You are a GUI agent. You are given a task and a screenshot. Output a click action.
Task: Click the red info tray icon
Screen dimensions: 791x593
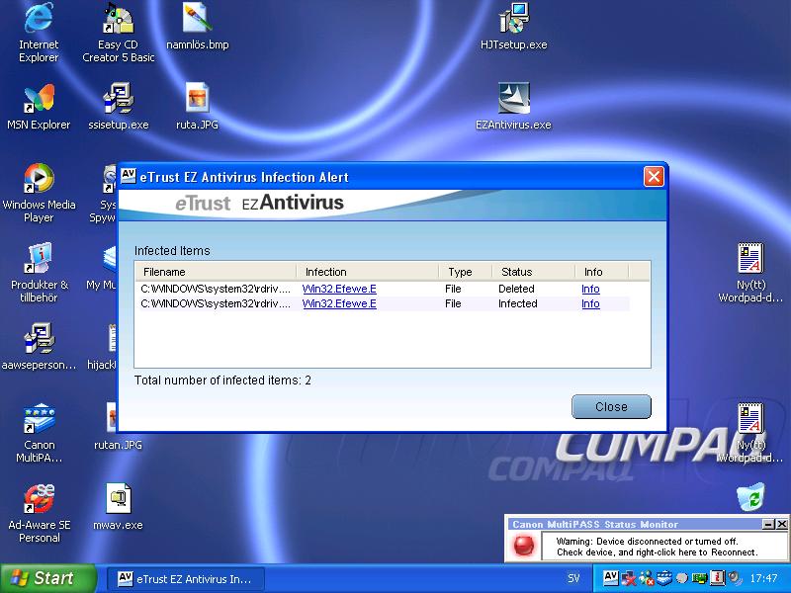pos(717,578)
